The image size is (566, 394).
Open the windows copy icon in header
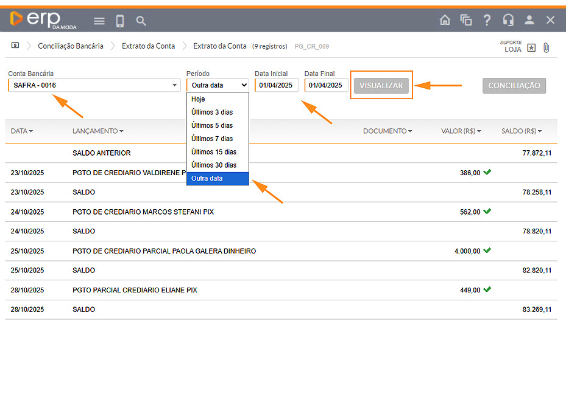466,20
